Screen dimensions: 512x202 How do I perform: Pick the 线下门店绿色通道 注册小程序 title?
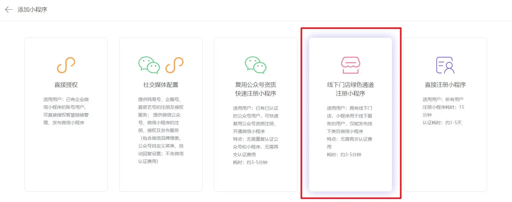point(350,89)
